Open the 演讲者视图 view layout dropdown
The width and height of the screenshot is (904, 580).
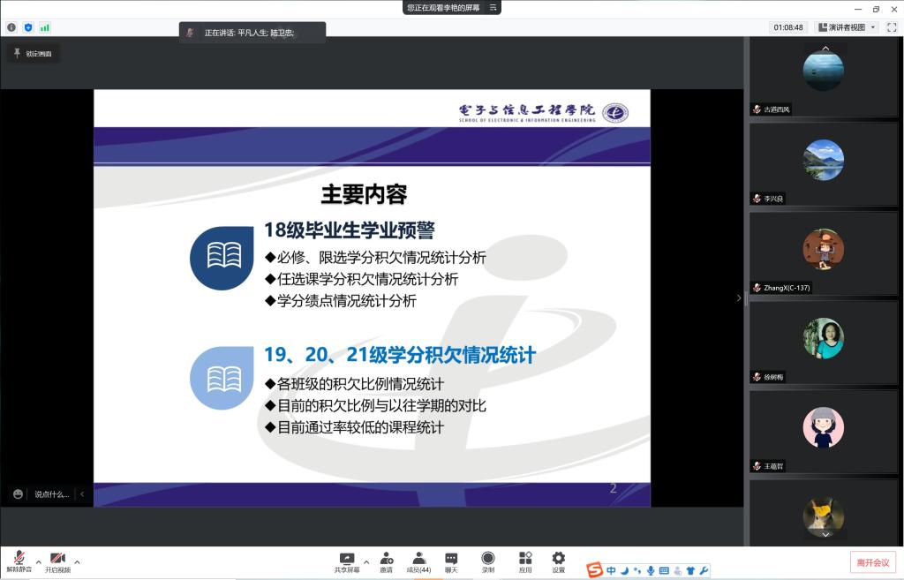point(846,27)
